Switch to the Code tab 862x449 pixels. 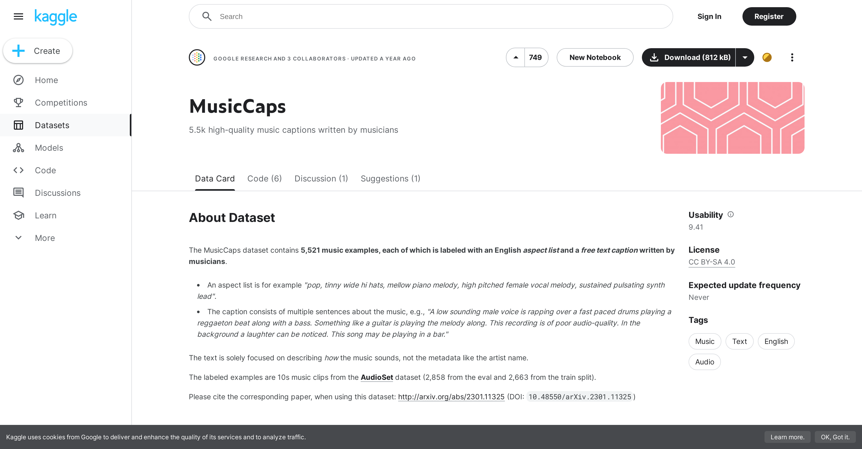coord(264,178)
